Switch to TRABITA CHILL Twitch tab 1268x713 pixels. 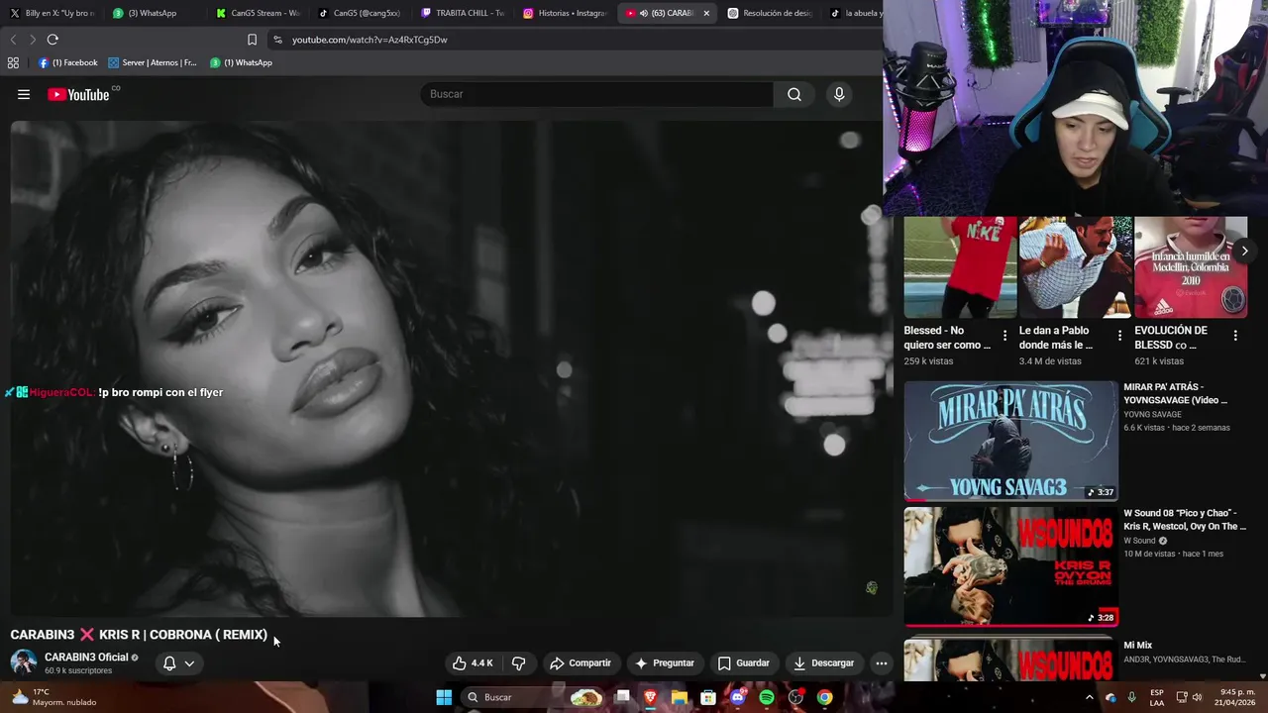463,13
